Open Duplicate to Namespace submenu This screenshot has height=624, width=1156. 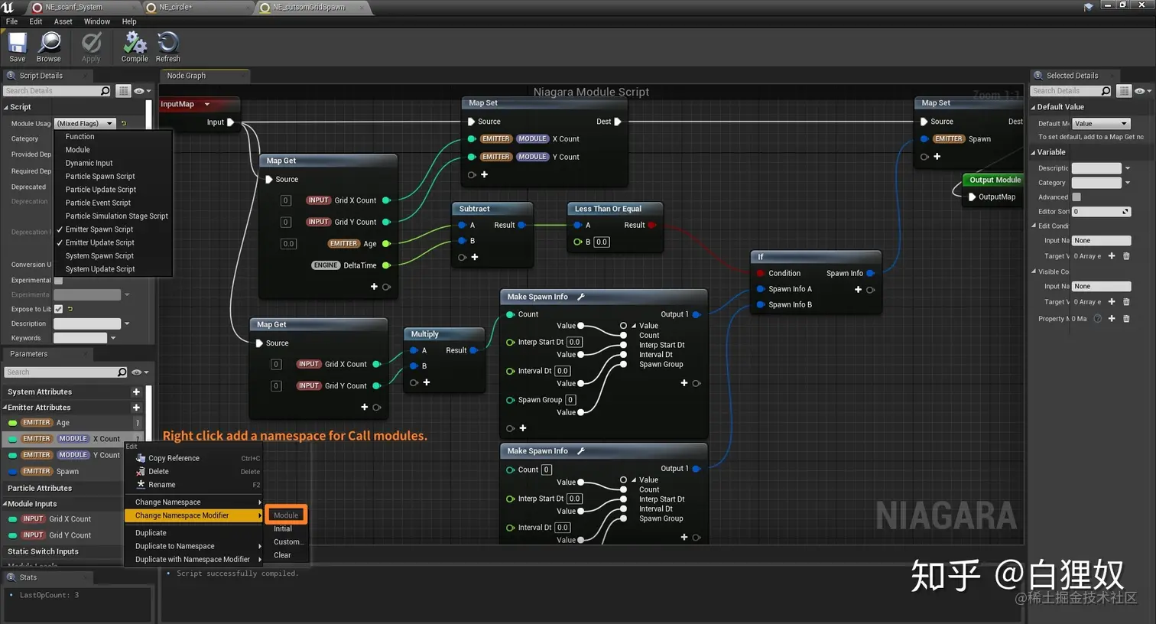(x=193, y=546)
